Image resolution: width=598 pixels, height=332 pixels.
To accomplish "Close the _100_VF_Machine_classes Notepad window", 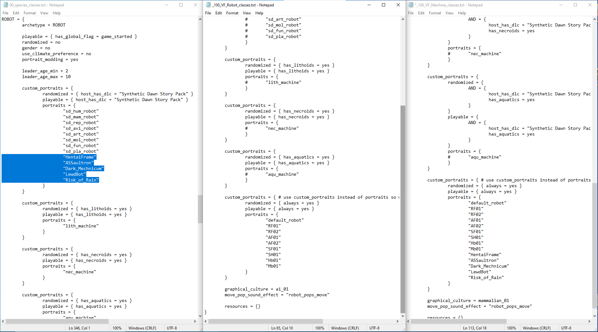I will (x=590, y=5).
